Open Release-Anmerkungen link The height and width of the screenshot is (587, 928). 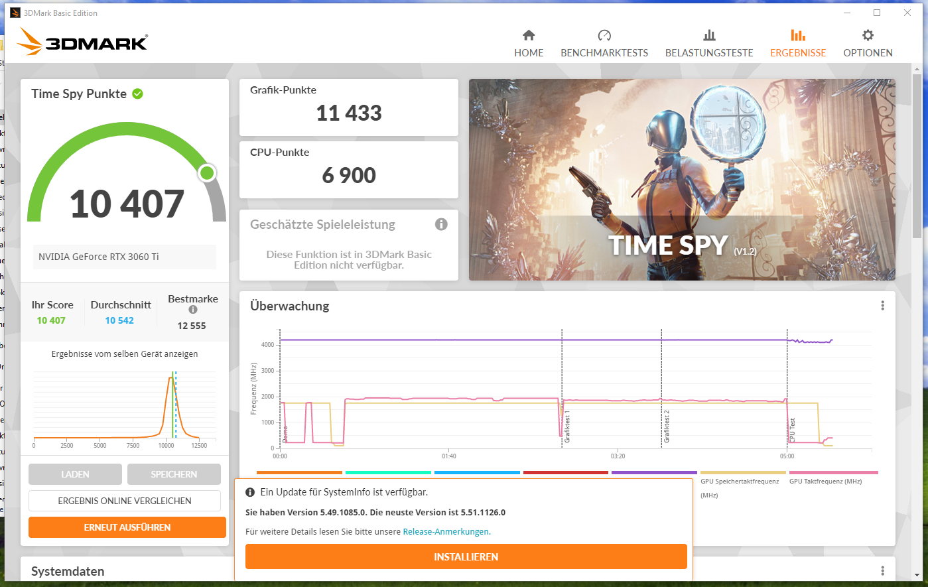tap(446, 532)
